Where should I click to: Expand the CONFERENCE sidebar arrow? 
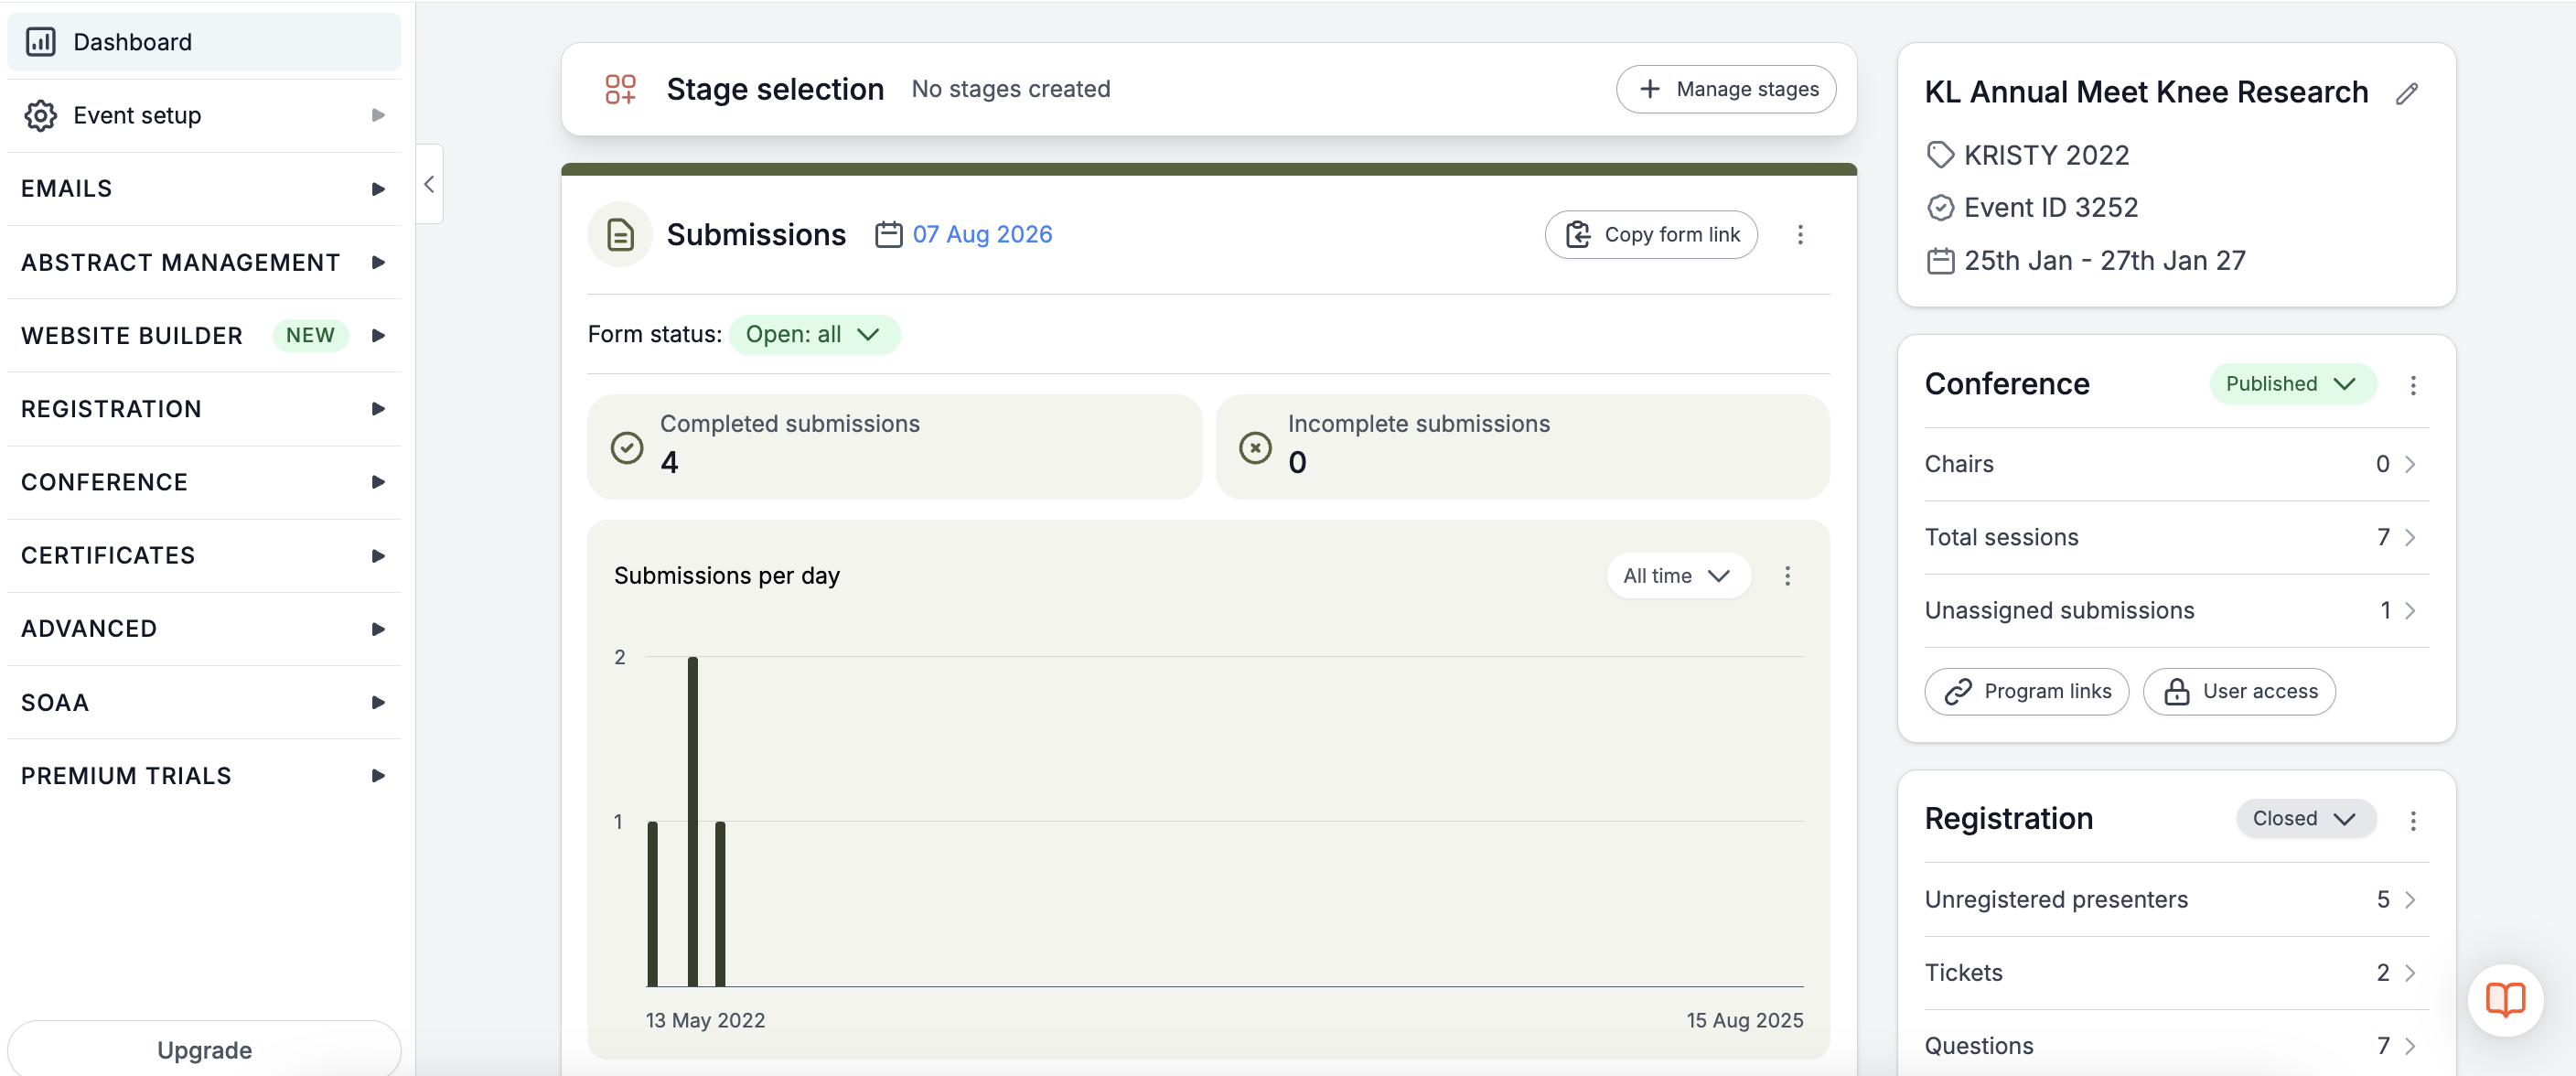[x=378, y=482]
